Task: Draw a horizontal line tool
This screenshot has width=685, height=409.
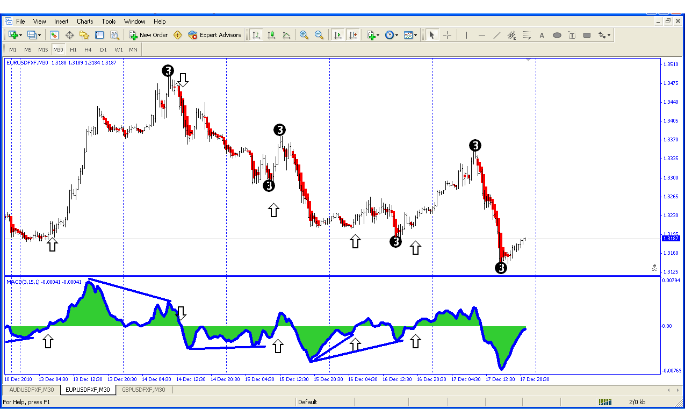Action: pyautogui.click(x=482, y=35)
